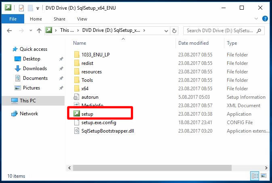
Task: Click the setup application icon
Action: point(77,114)
